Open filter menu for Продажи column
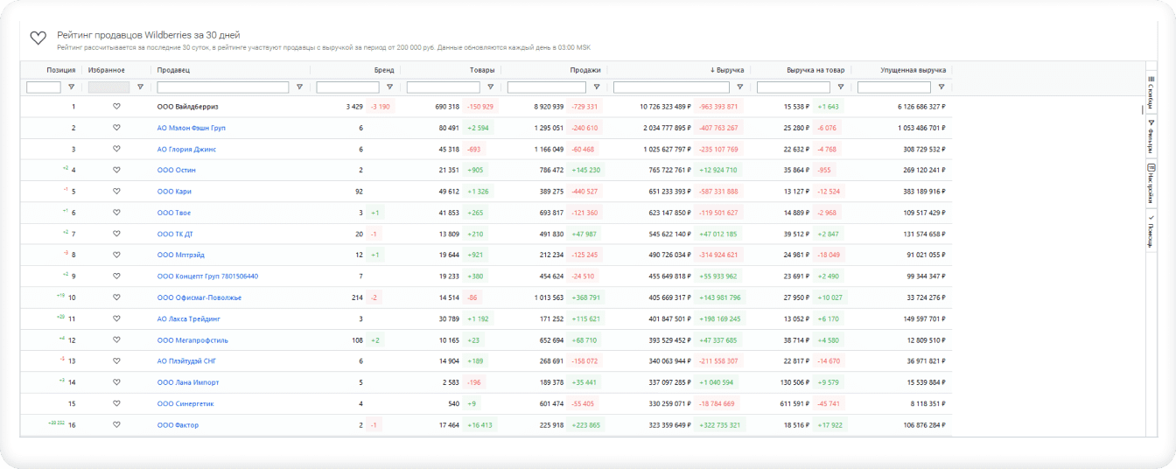The height and width of the screenshot is (469, 1176). pyautogui.click(x=597, y=87)
